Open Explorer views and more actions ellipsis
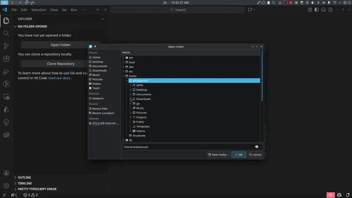This screenshot has height=198, width=352. click(x=103, y=19)
